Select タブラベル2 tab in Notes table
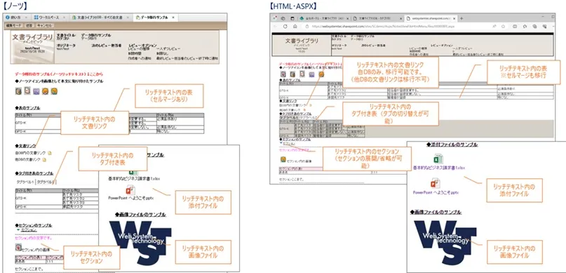Screen dimensions: 566x273 pyautogui.click(x=46, y=182)
